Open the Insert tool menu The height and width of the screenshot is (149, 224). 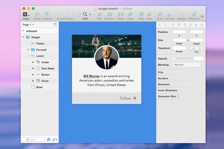(25, 15)
